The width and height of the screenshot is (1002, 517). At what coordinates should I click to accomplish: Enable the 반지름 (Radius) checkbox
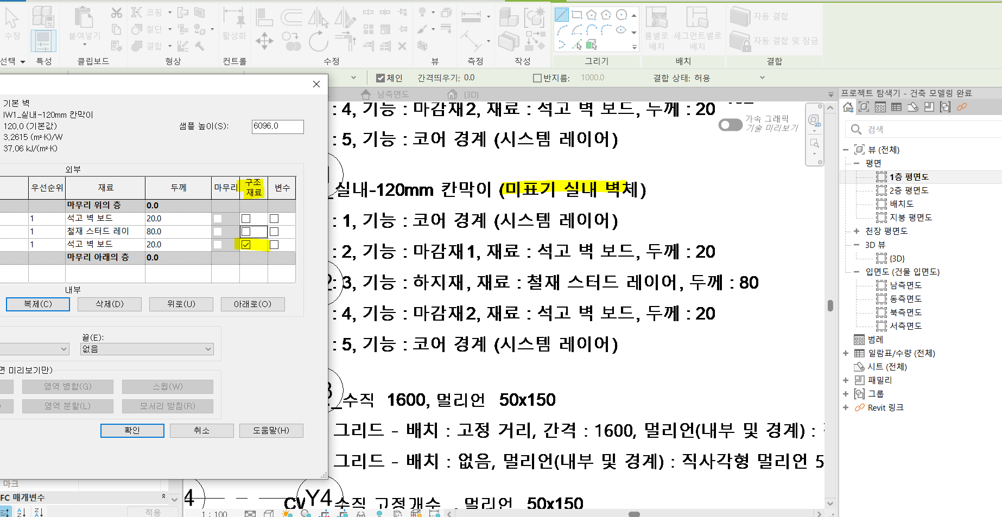pyautogui.click(x=537, y=78)
